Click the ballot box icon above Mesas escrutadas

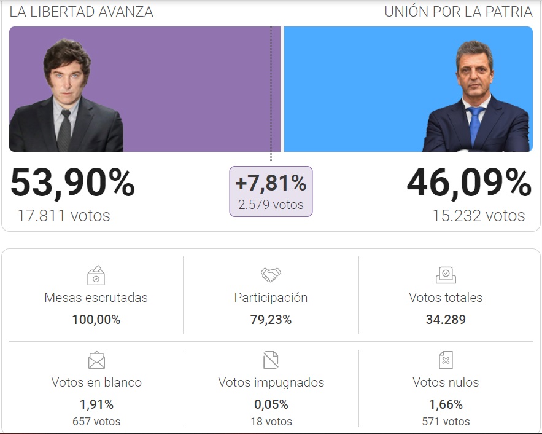tap(96, 275)
